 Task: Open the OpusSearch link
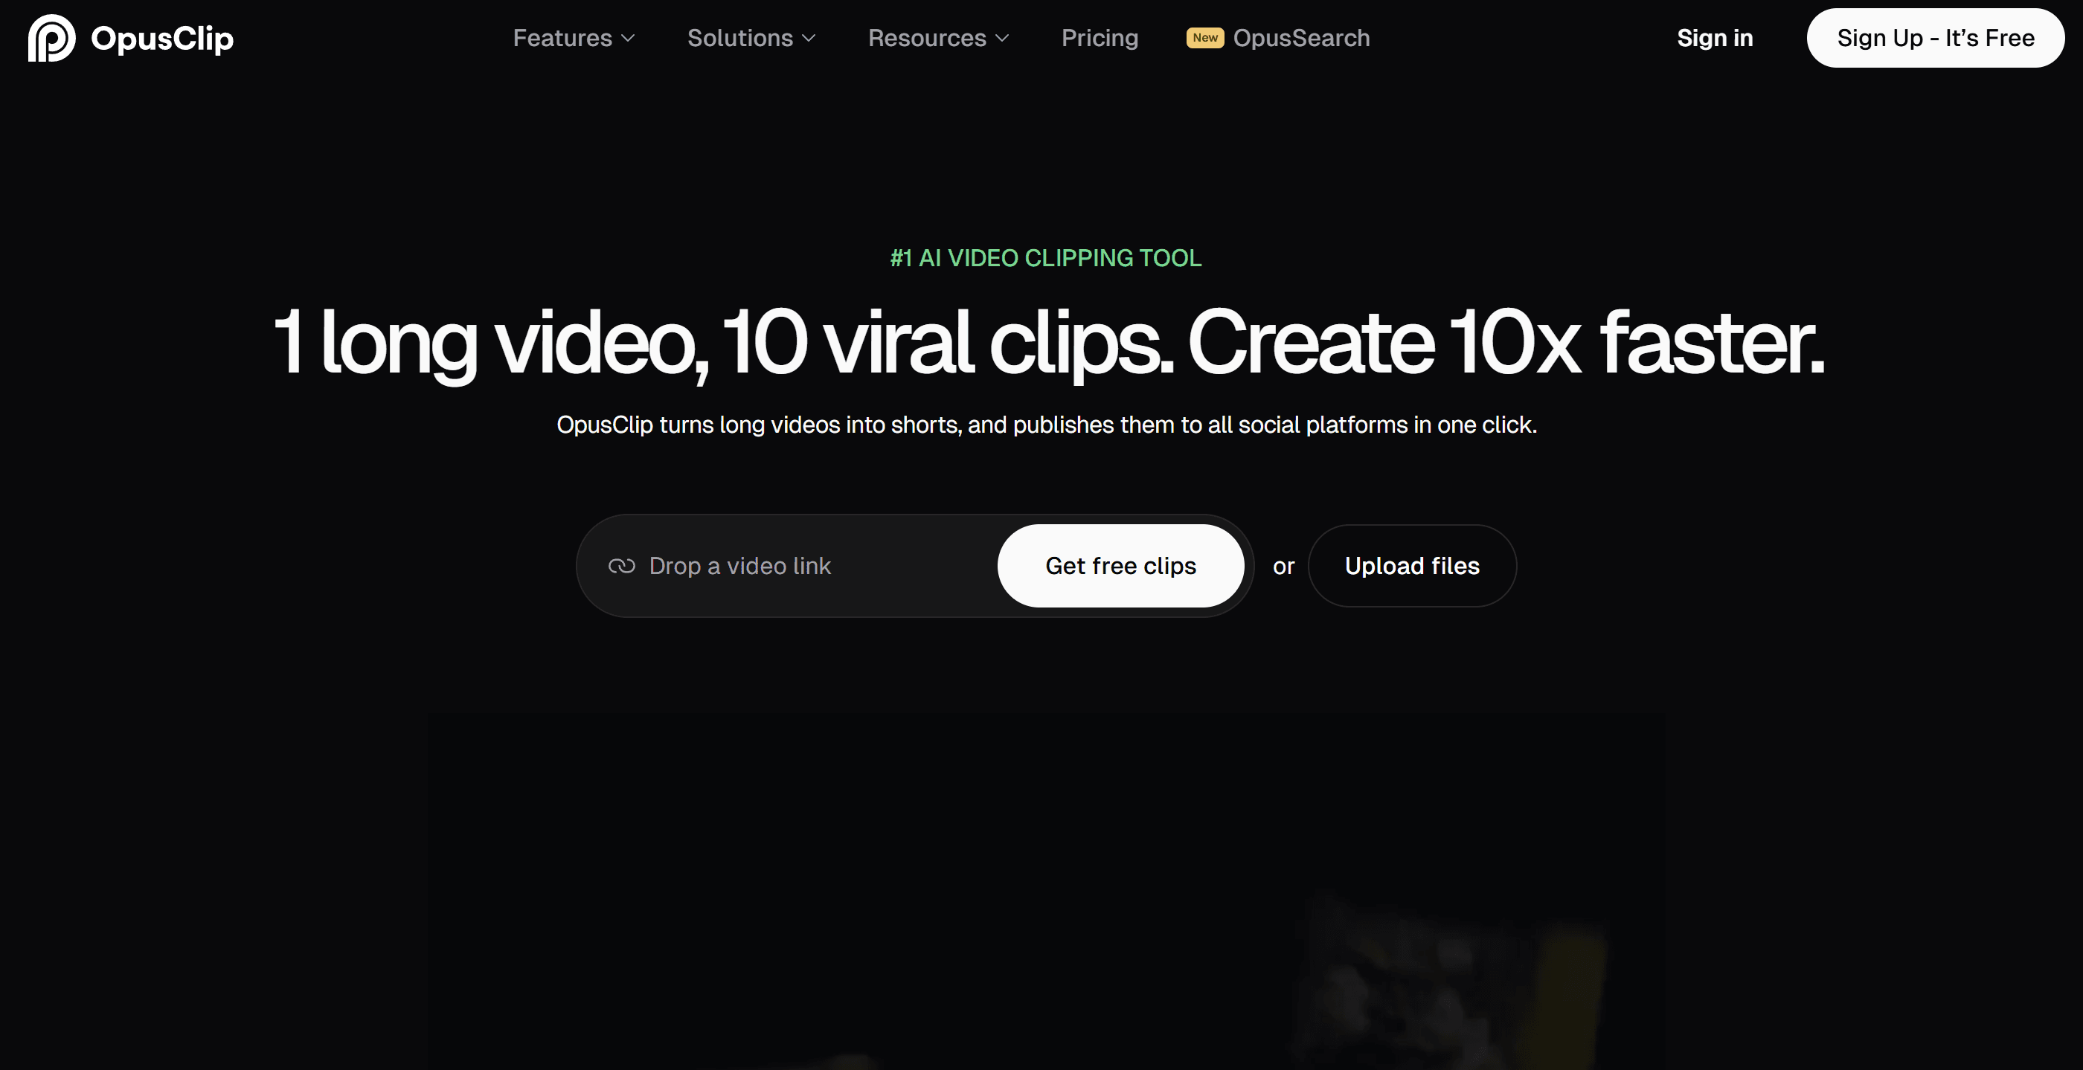tap(1301, 38)
